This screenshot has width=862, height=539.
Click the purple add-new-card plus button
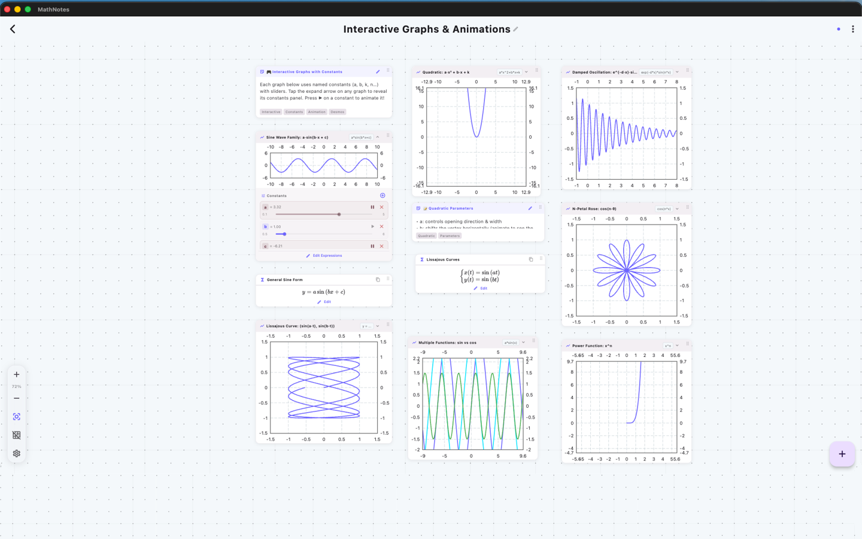click(842, 454)
